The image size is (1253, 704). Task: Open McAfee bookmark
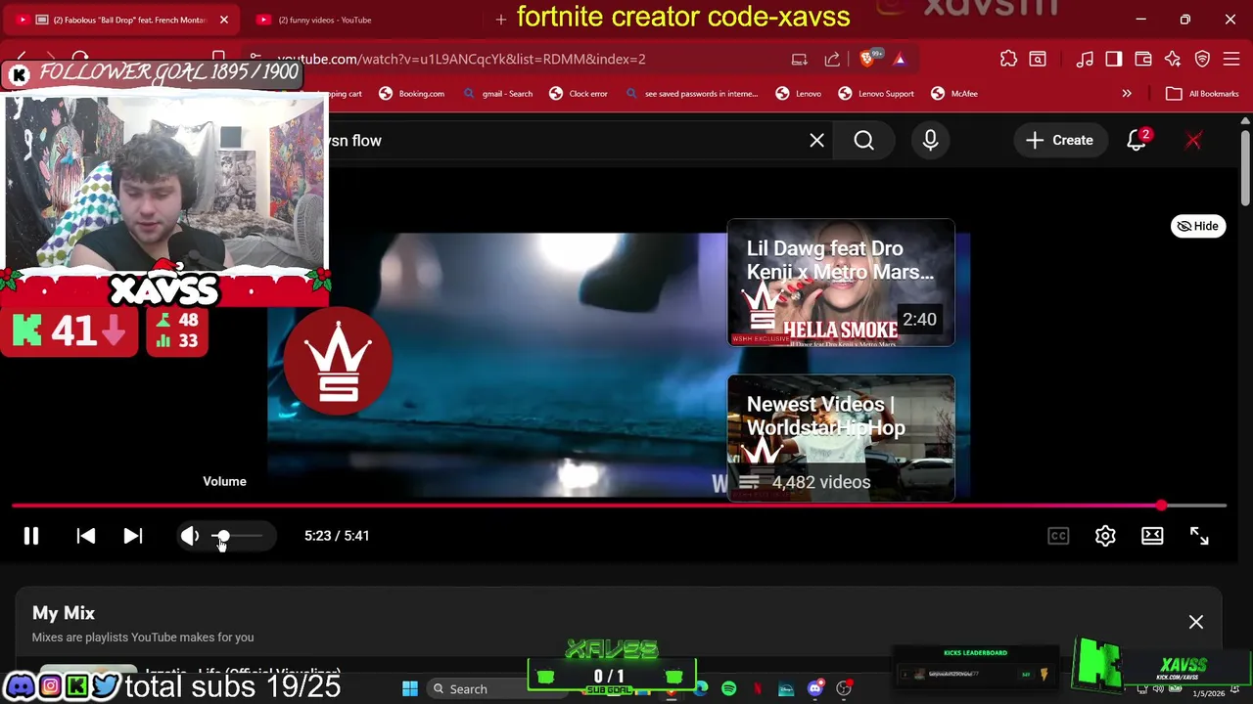tap(954, 94)
